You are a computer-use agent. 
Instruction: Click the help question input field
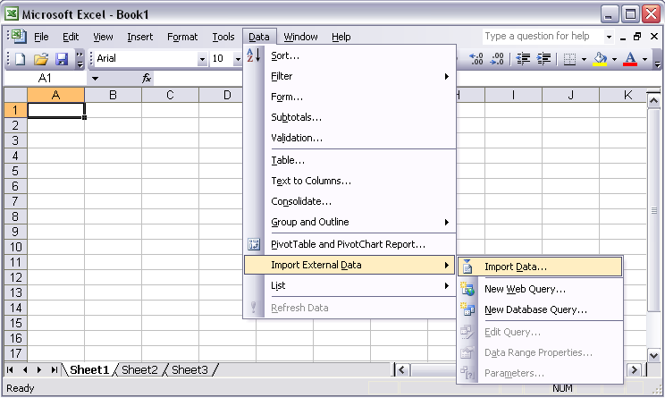(x=543, y=37)
